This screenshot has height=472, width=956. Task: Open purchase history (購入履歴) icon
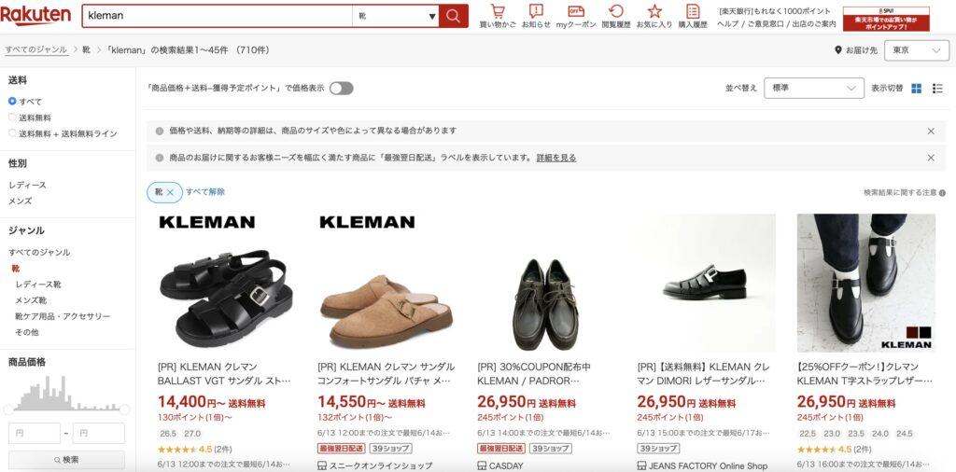coord(693,11)
